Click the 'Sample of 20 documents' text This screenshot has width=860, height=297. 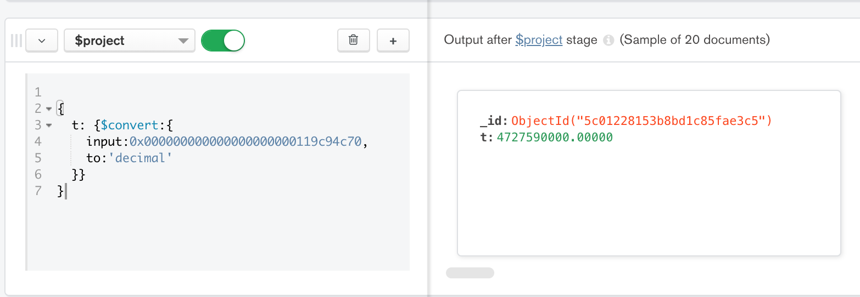(695, 40)
